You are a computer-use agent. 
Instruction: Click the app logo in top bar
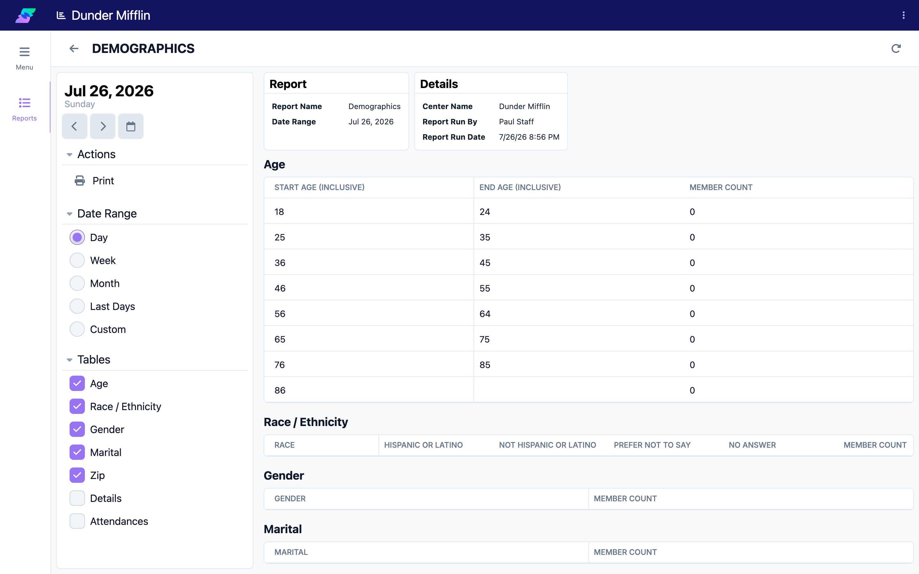26,15
